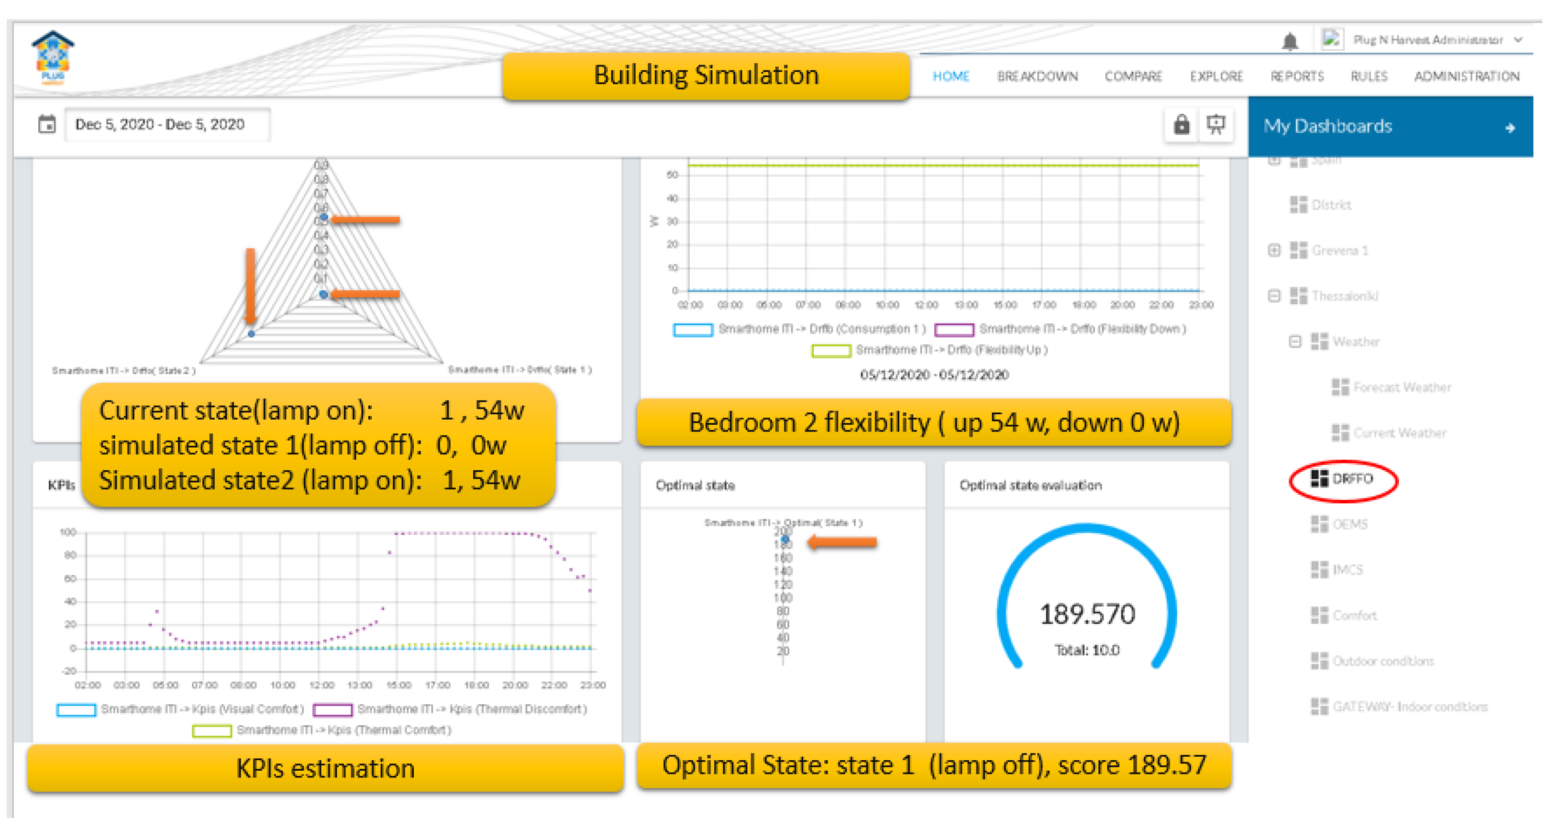Toggle Drffo Consumption 1 legend series
This screenshot has width=1559, height=830.
(693, 330)
